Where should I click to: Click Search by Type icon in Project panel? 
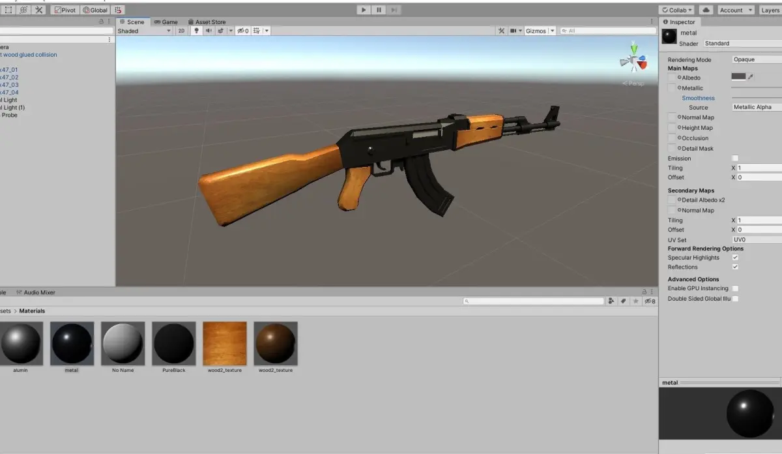pos(611,301)
